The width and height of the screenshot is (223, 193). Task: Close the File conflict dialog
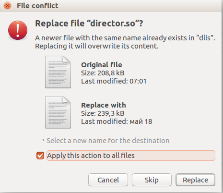[x=7, y=6]
